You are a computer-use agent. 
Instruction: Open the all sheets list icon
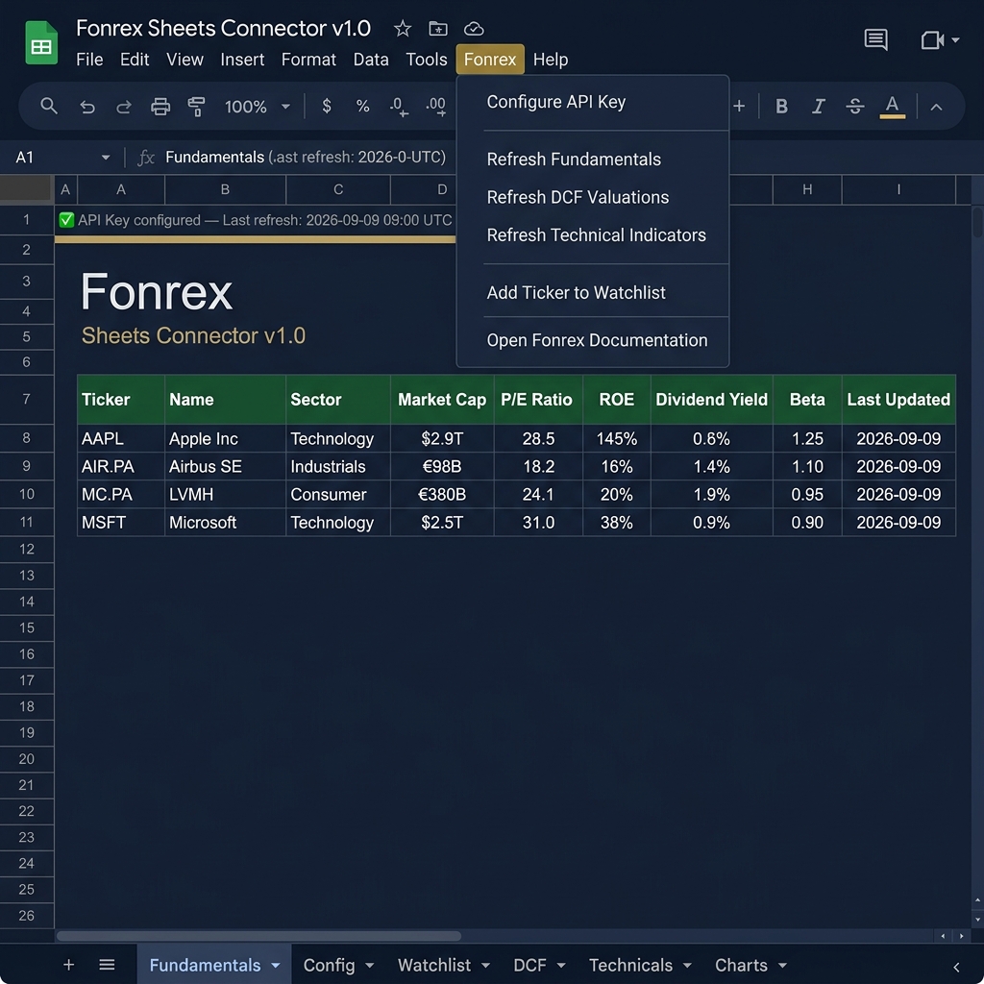click(x=107, y=965)
